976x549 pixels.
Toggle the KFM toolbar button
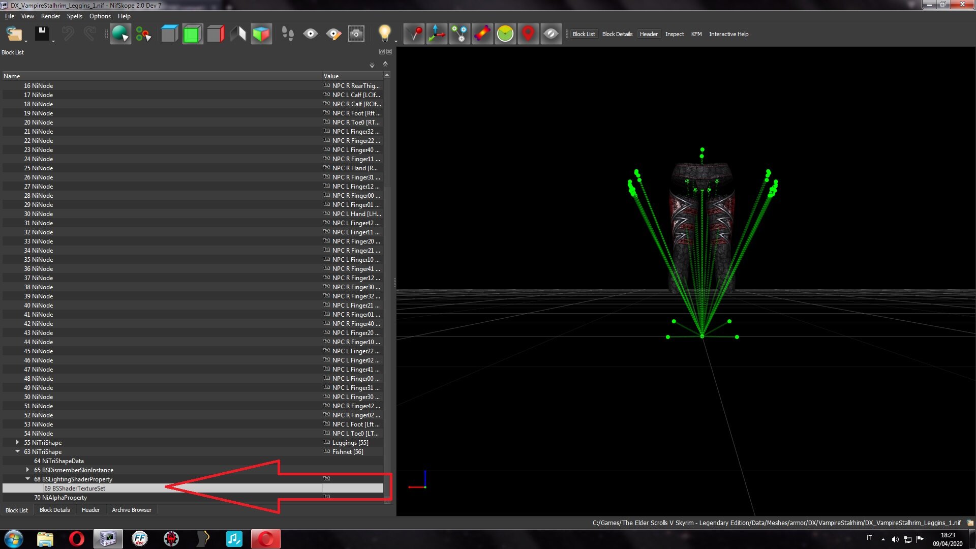[696, 34]
